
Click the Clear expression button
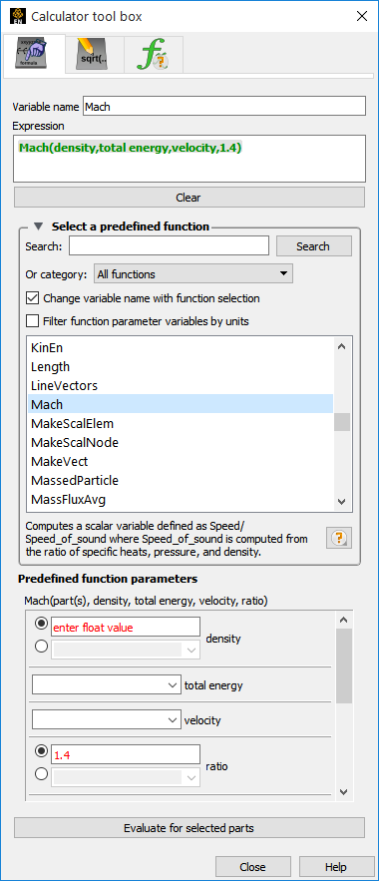189,198
